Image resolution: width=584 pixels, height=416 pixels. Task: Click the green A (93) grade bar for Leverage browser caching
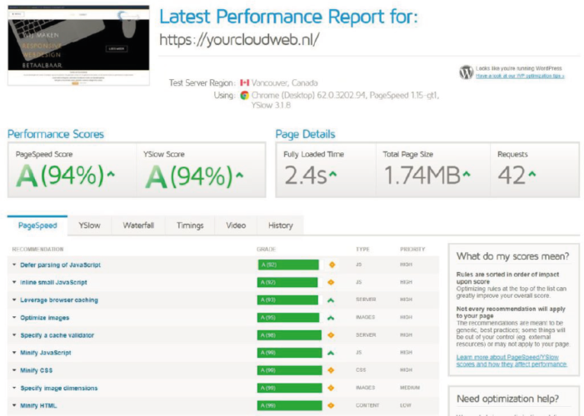pyautogui.click(x=287, y=300)
